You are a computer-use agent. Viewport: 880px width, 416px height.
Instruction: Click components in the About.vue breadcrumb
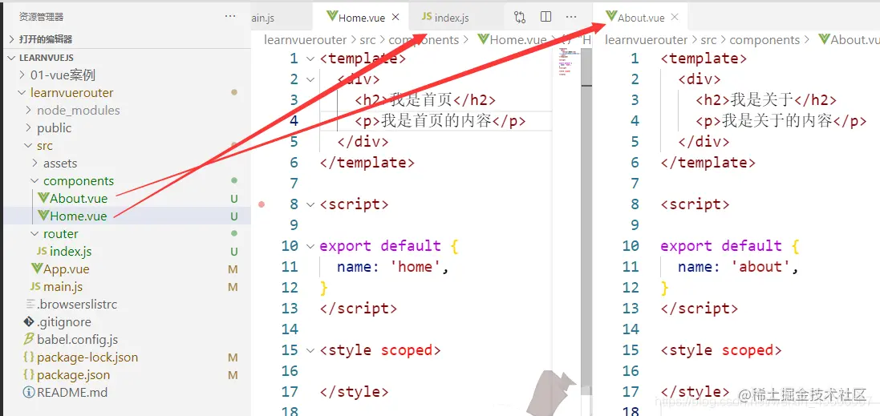coord(764,40)
